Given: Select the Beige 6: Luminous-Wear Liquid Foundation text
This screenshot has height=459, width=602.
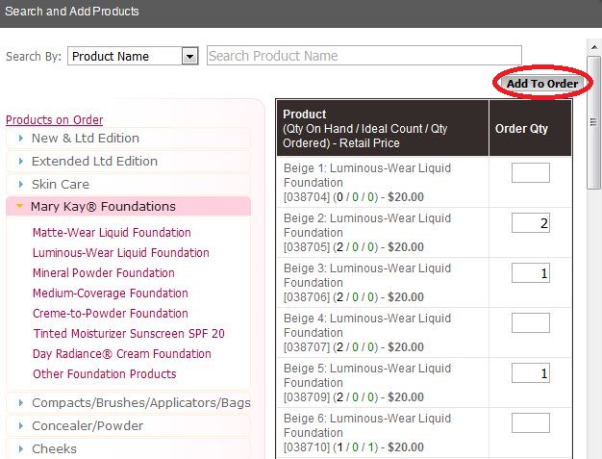Looking at the screenshot, I should click(367, 425).
